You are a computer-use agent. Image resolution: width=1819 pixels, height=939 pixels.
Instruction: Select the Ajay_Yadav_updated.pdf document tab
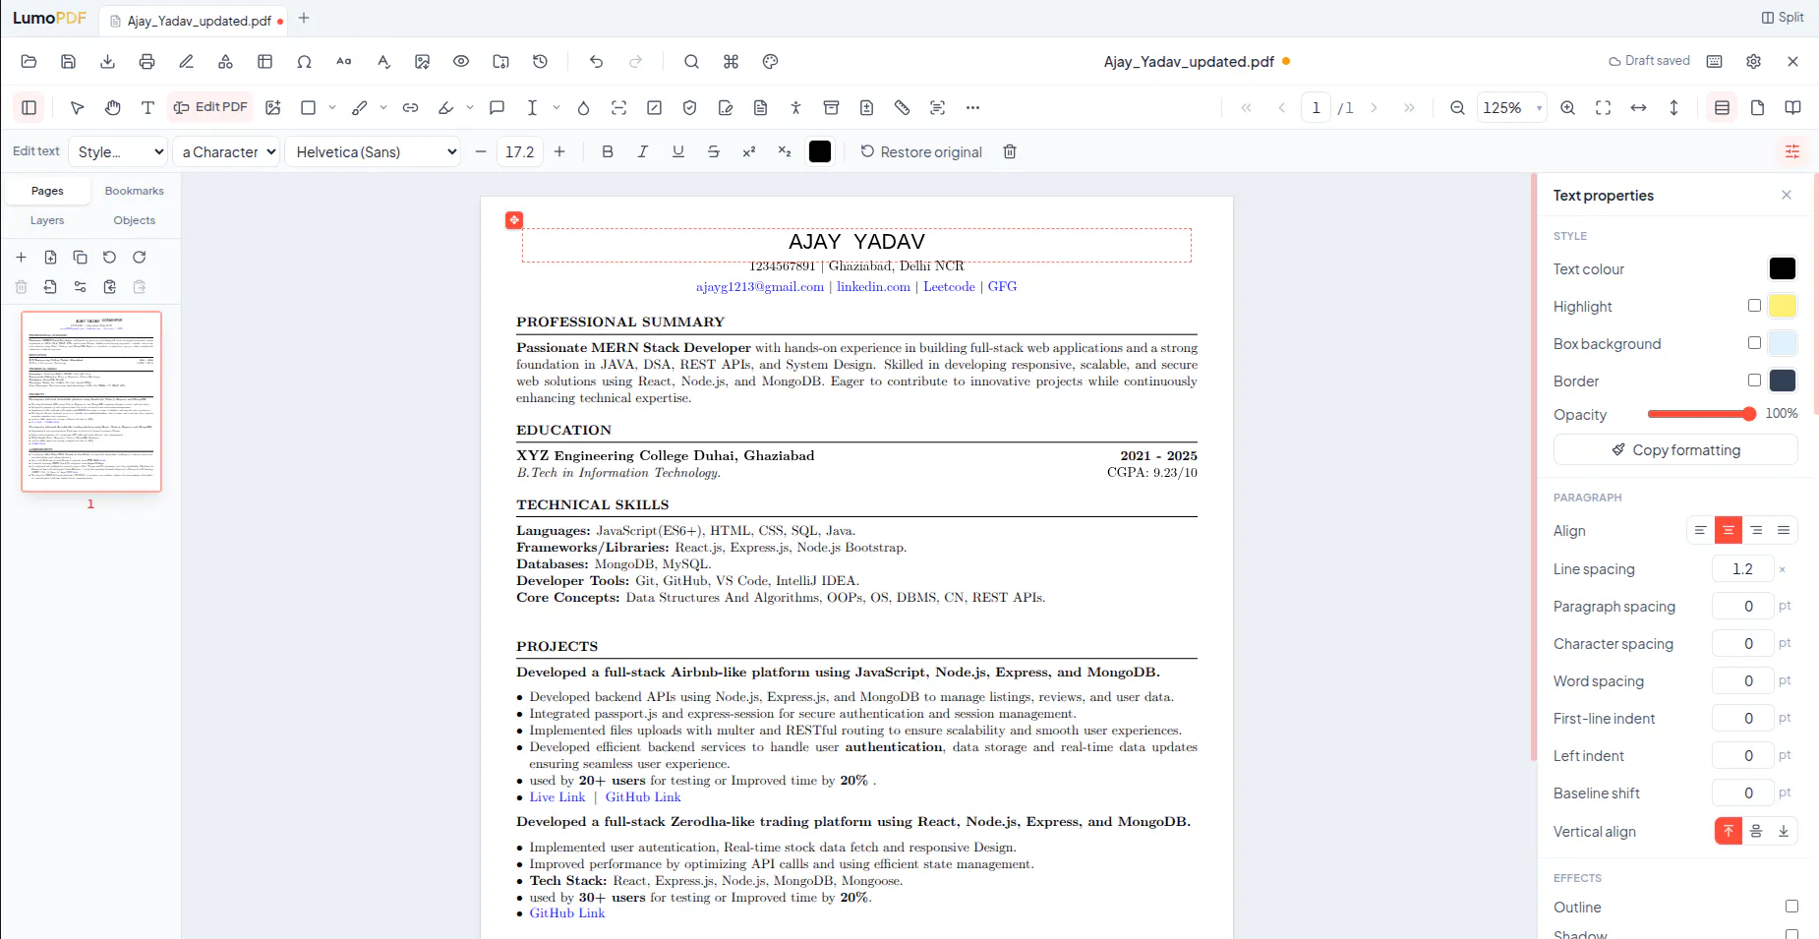tap(194, 21)
